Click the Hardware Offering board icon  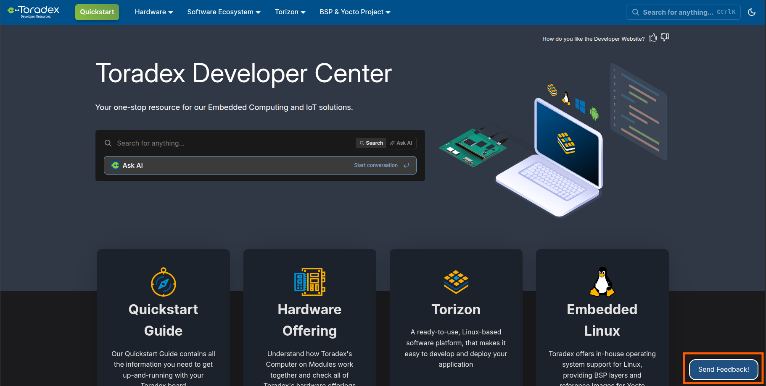309,282
